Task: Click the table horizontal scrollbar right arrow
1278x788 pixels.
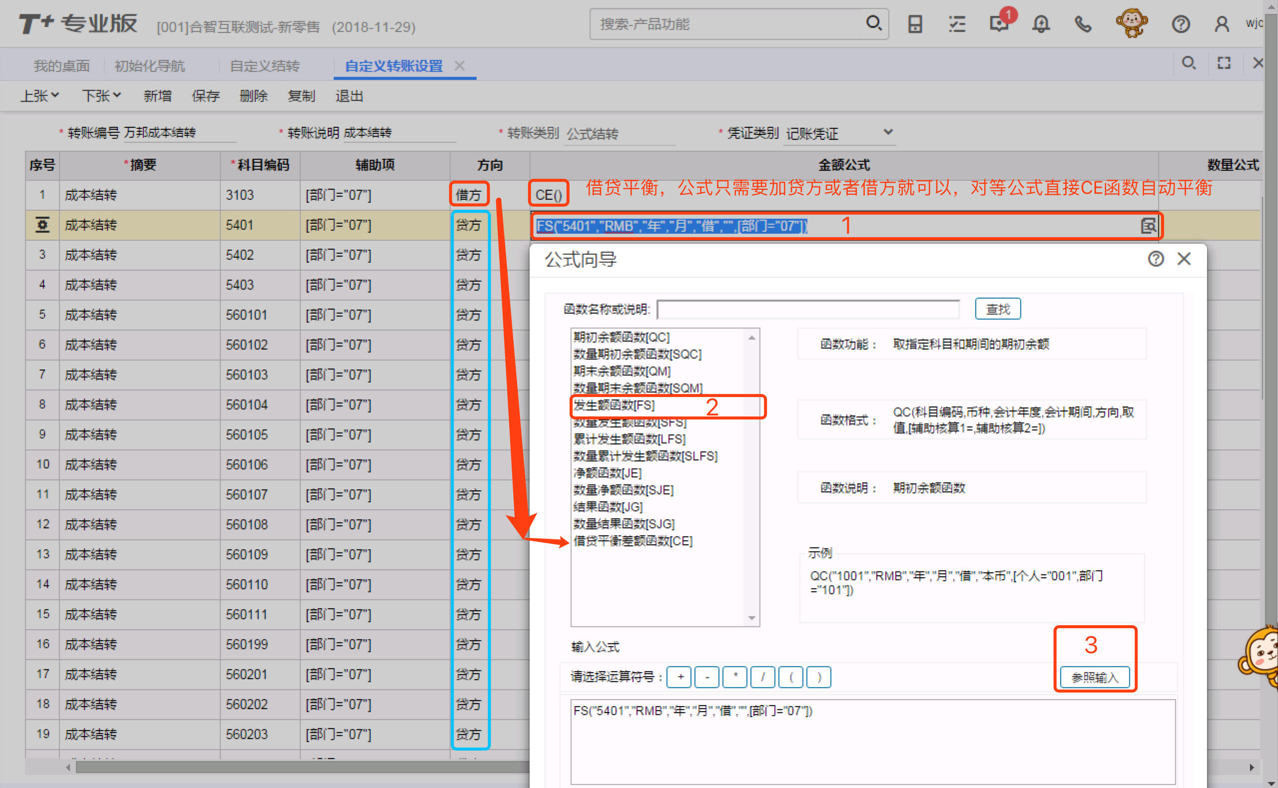Action: [x=1252, y=767]
